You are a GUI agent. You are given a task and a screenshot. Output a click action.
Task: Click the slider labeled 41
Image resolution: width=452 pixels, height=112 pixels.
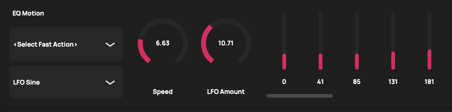[321, 41]
